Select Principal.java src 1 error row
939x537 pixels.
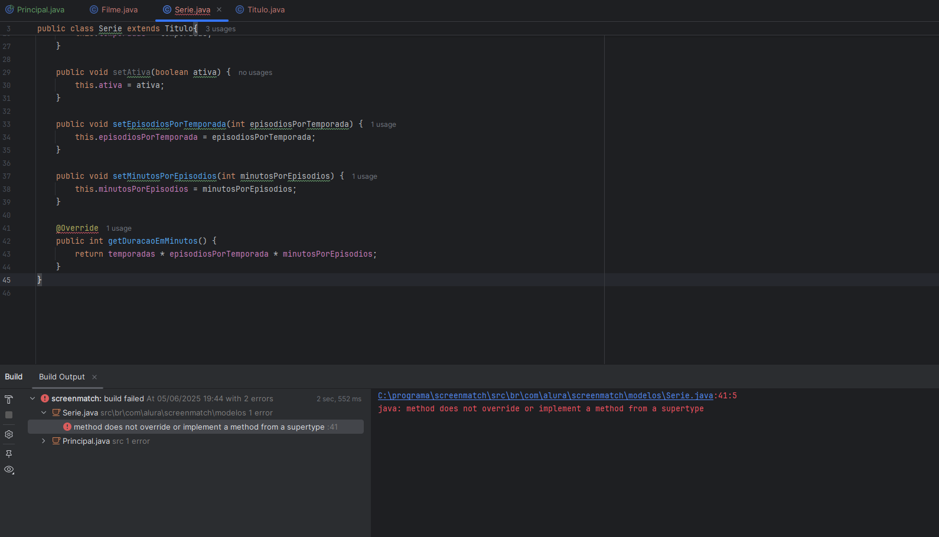pos(195,441)
